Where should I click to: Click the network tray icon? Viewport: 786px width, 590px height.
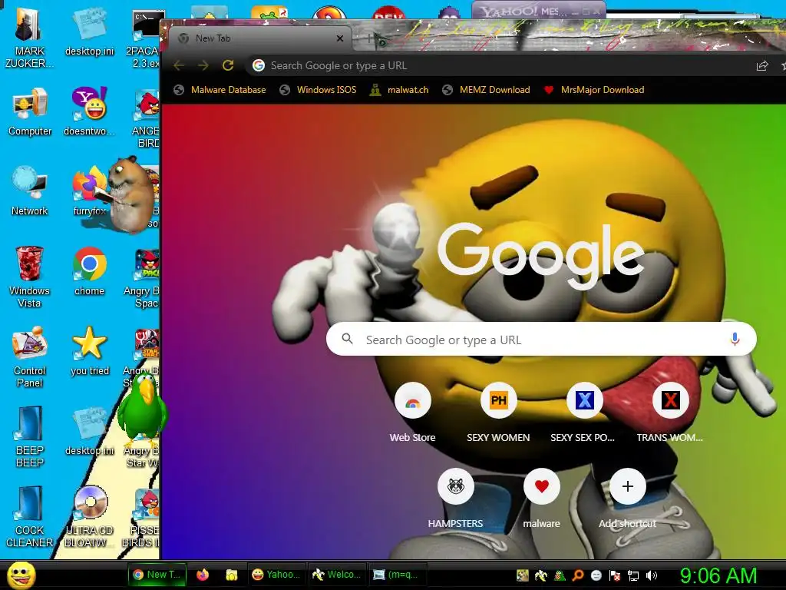[633, 575]
